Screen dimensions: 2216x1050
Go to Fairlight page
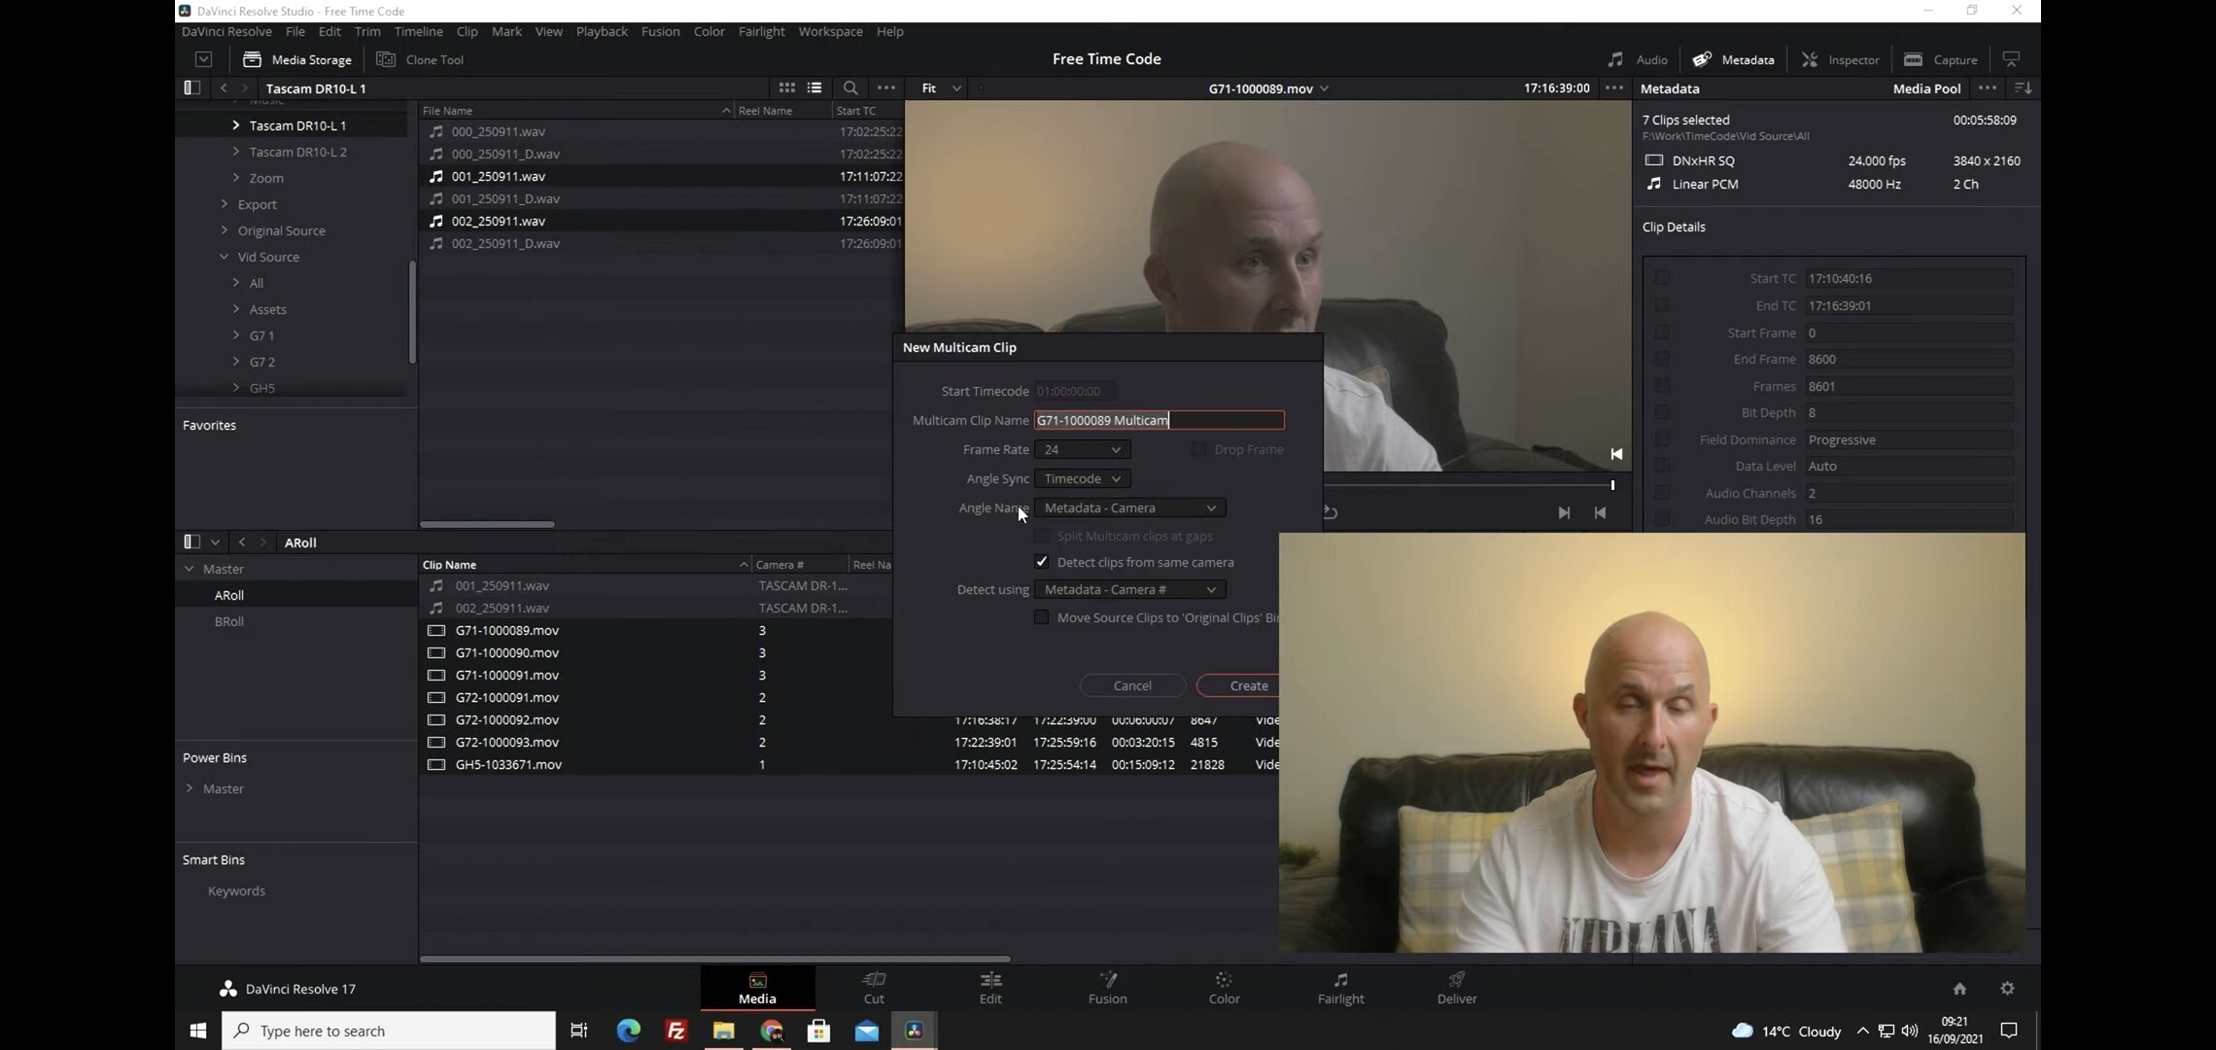1340,988
